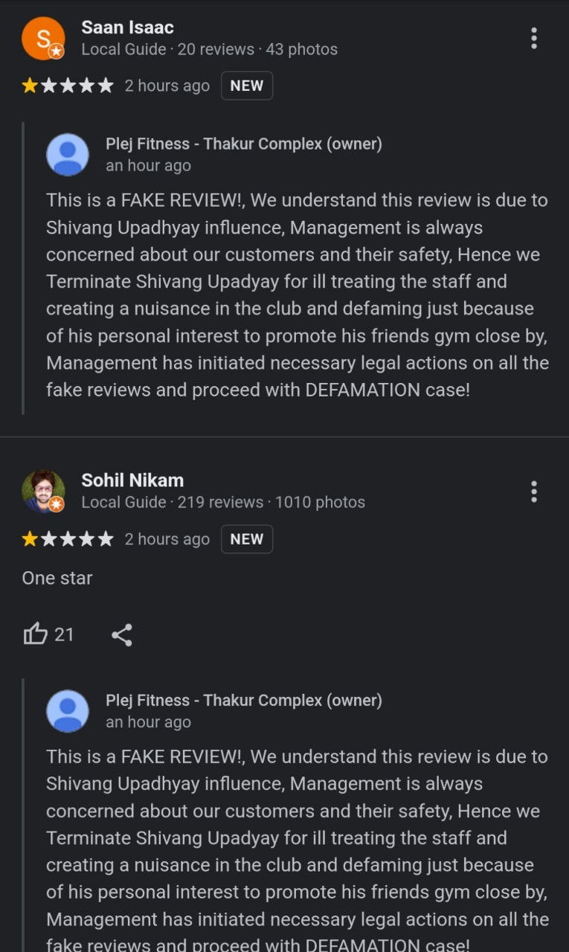Tap owner avatar in first Plej Fitness reply
Screen dimensions: 569x952
pyautogui.click(x=68, y=155)
